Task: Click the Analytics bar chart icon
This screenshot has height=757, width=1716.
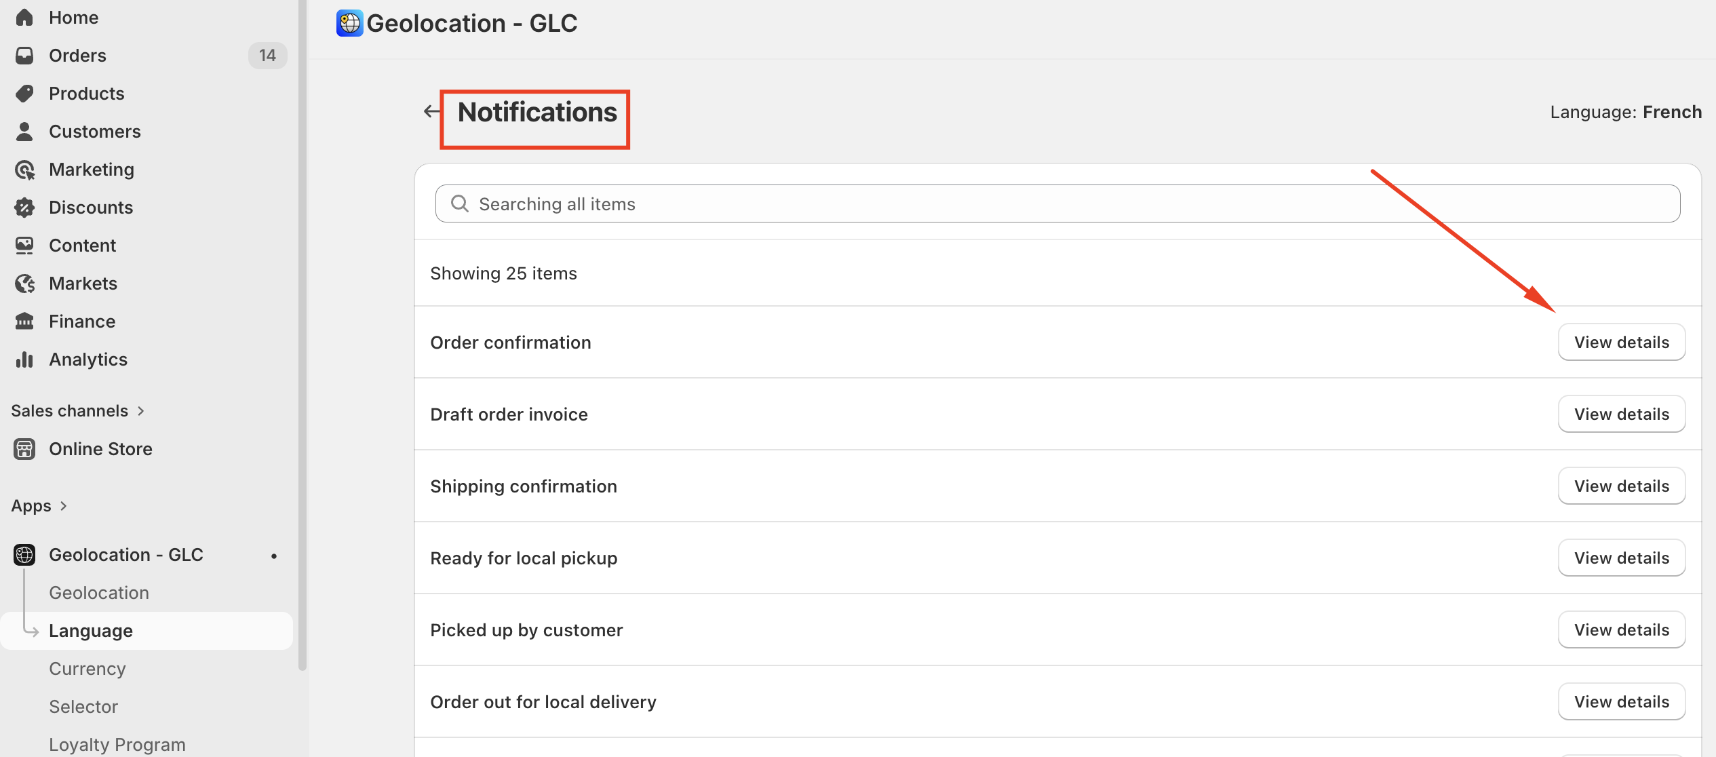Action: (24, 360)
